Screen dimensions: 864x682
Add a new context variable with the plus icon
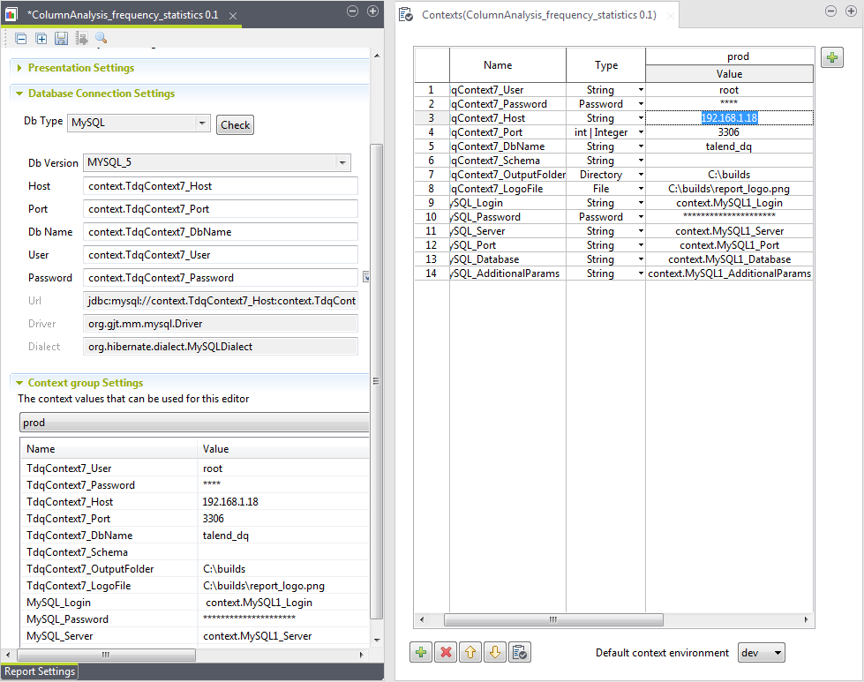coord(421,652)
